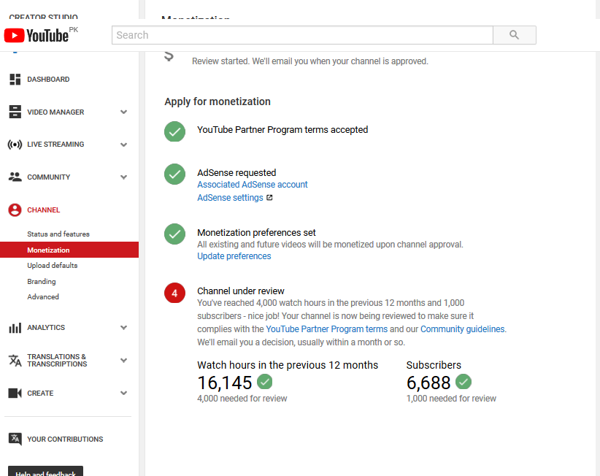This screenshot has width=600, height=476.
Task: Click green checkmark beside Partner Program terms accepted
Action: tap(175, 131)
